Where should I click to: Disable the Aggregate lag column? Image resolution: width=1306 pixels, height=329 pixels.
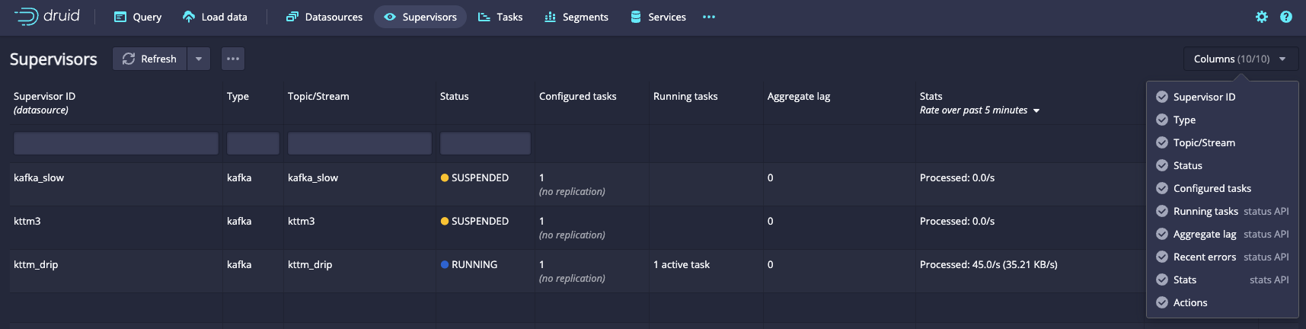[x=1162, y=234]
